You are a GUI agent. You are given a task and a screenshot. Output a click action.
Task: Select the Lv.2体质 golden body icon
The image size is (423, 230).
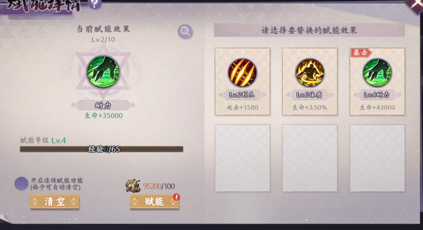pos(310,73)
